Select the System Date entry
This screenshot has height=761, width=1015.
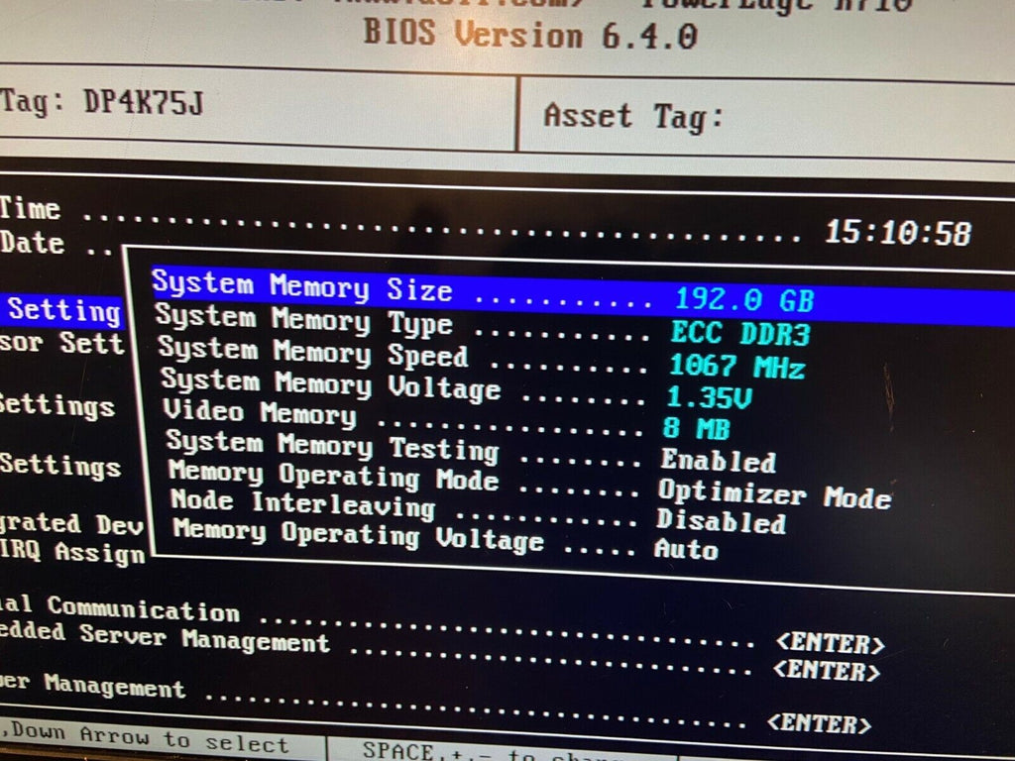[x=32, y=244]
